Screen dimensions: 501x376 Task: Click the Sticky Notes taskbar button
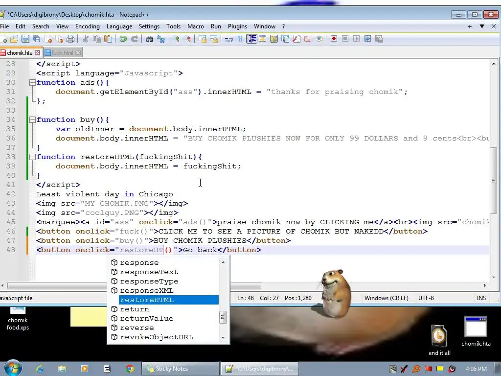point(181,369)
